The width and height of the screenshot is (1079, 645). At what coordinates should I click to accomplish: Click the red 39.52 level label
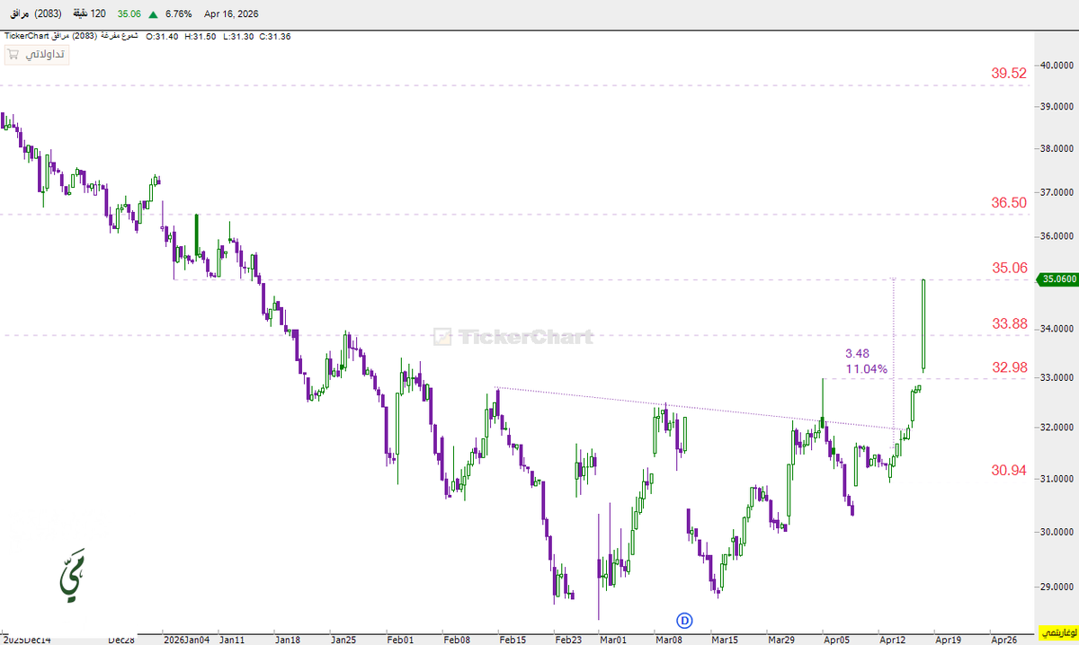point(1009,74)
